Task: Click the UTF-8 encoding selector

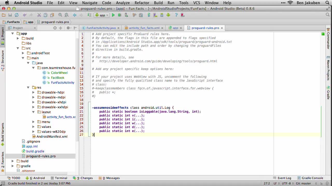Action: click(288, 183)
